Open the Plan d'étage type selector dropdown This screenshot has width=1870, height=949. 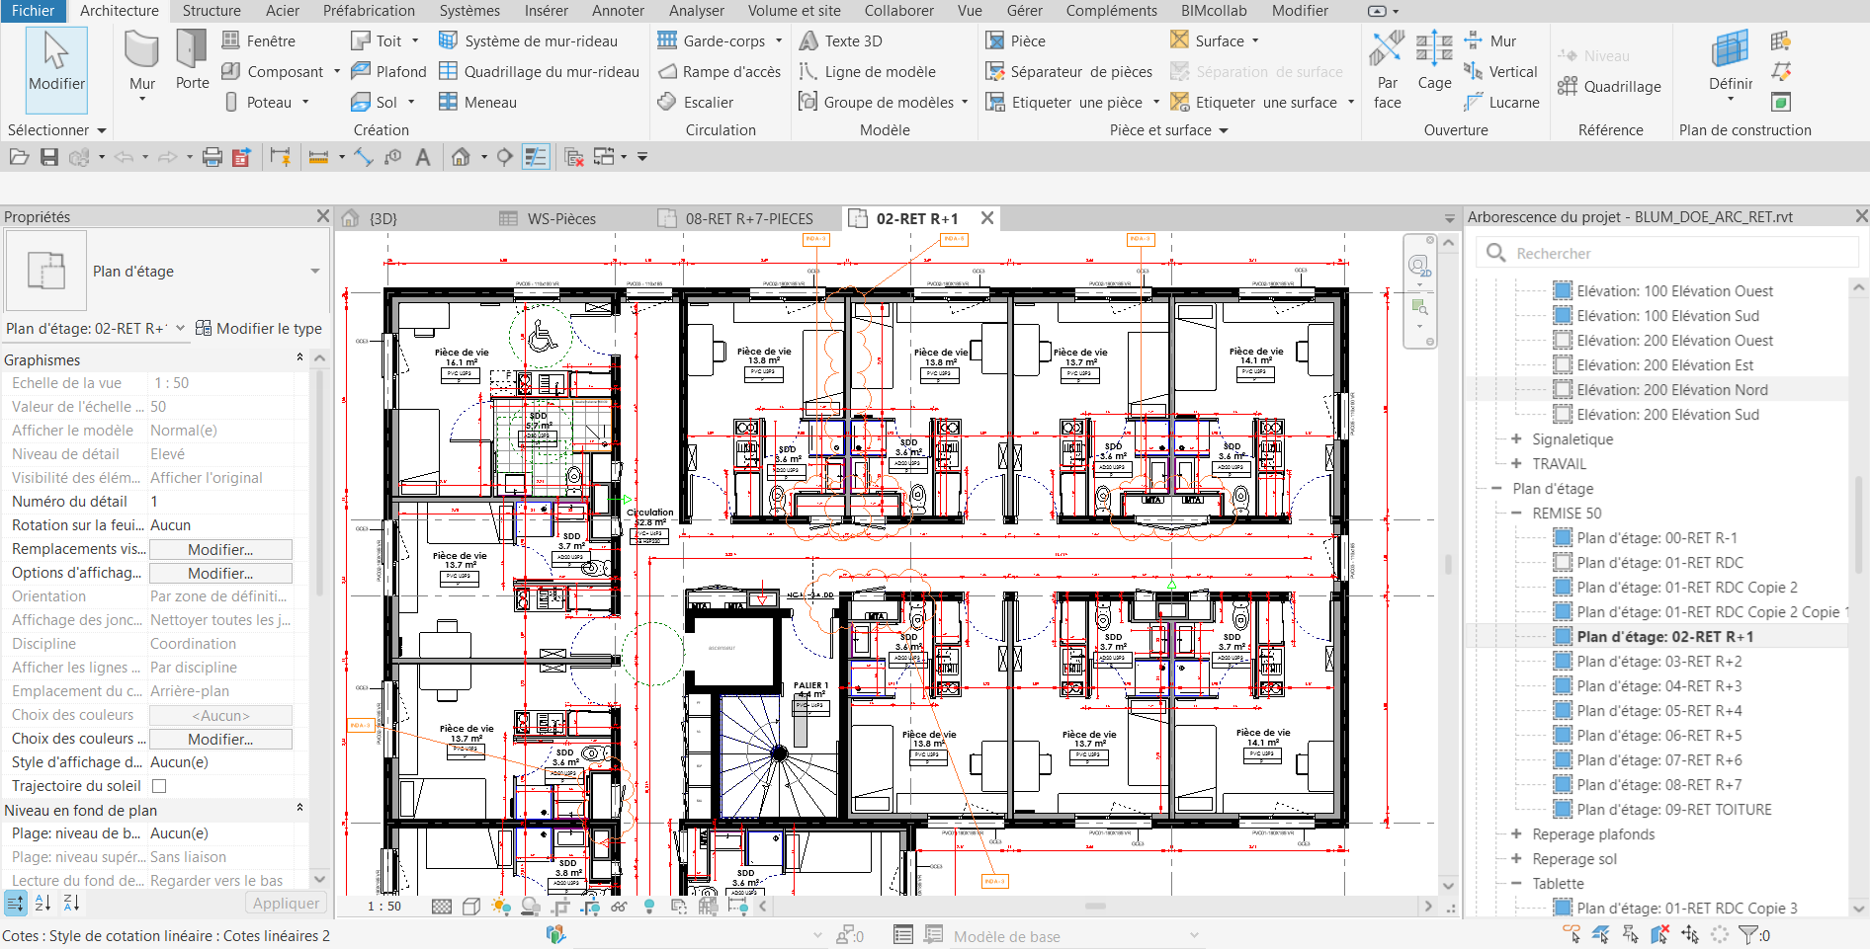coord(315,272)
